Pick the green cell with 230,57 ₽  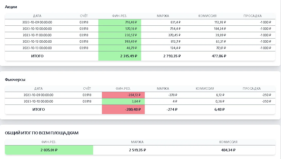[x=120, y=35]
